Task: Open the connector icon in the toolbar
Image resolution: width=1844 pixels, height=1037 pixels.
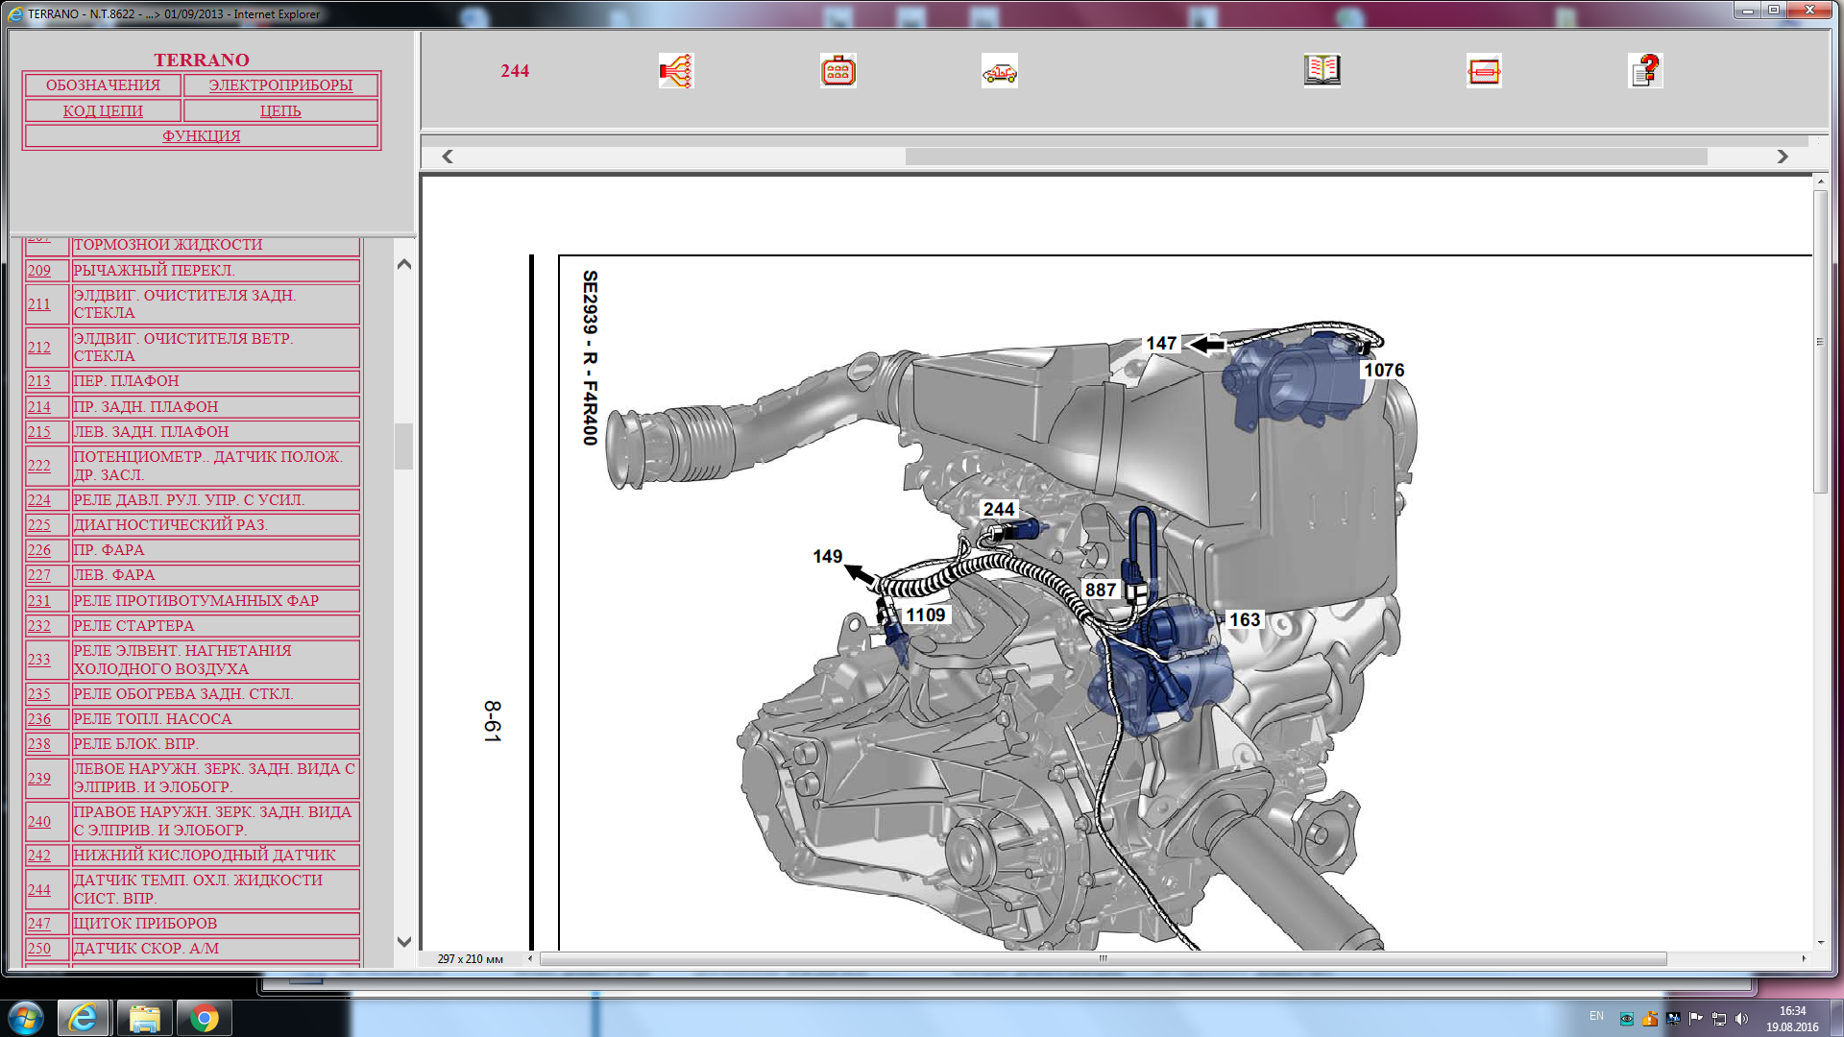Action: 837,71
